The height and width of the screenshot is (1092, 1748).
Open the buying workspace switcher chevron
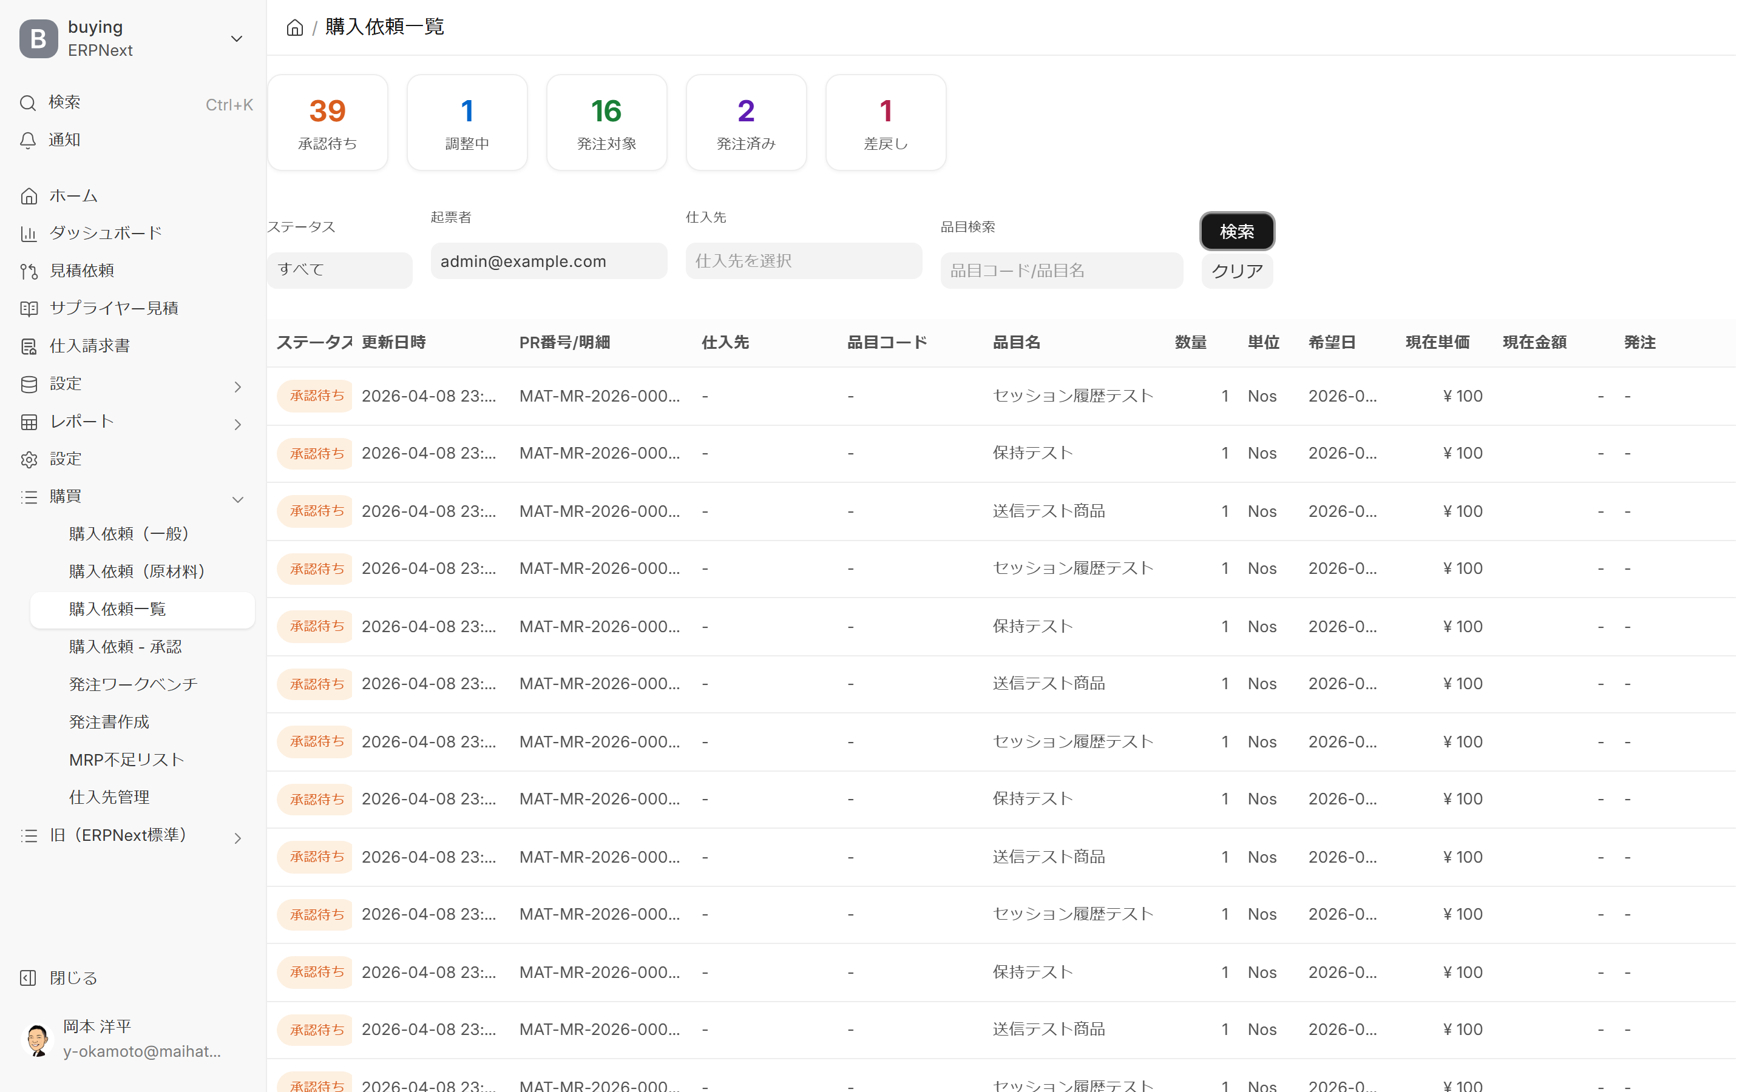[236, 38]
